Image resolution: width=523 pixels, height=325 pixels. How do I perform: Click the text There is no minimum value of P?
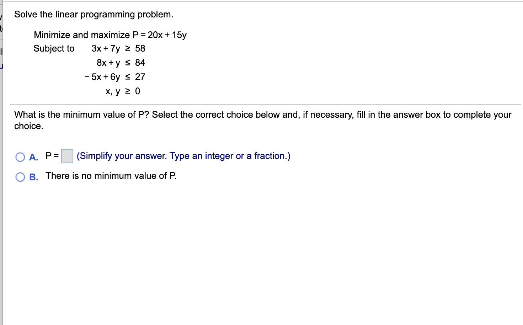coord(111,176)
